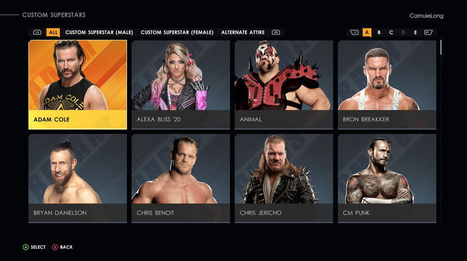Choose the Adam Cole superstar card

coord(78,85)
